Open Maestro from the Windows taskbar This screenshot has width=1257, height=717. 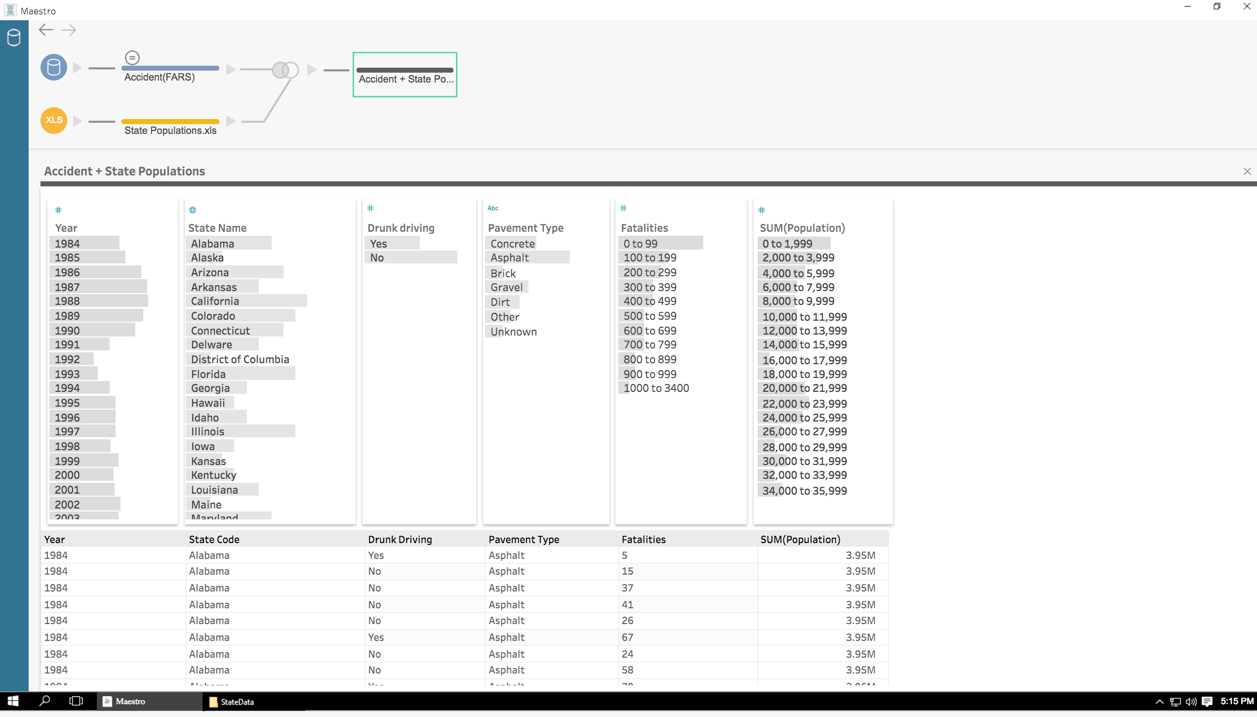click(130, 701)
